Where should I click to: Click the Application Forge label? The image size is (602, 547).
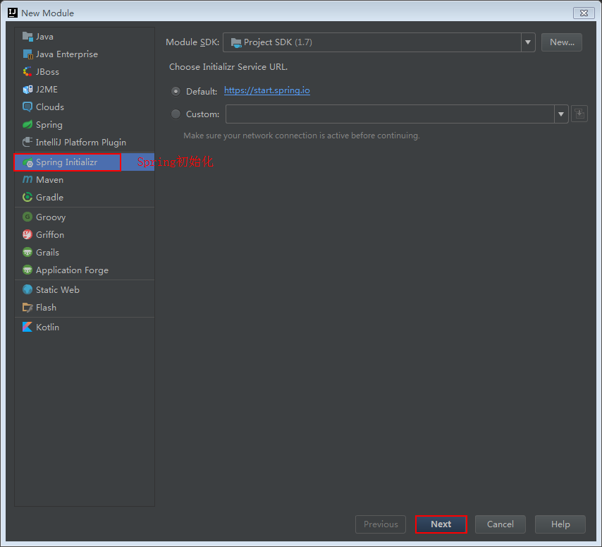point(72,270)
